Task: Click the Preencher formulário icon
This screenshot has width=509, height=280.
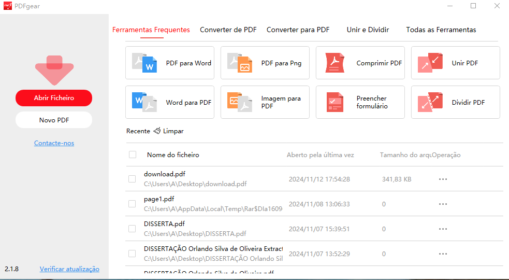Action: pyautogui.click(x=335, y=102)
